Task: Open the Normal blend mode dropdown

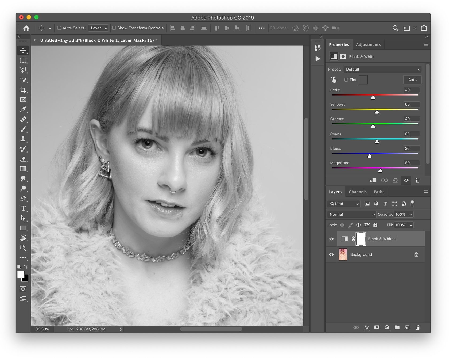Action: [x=352, y=214]
